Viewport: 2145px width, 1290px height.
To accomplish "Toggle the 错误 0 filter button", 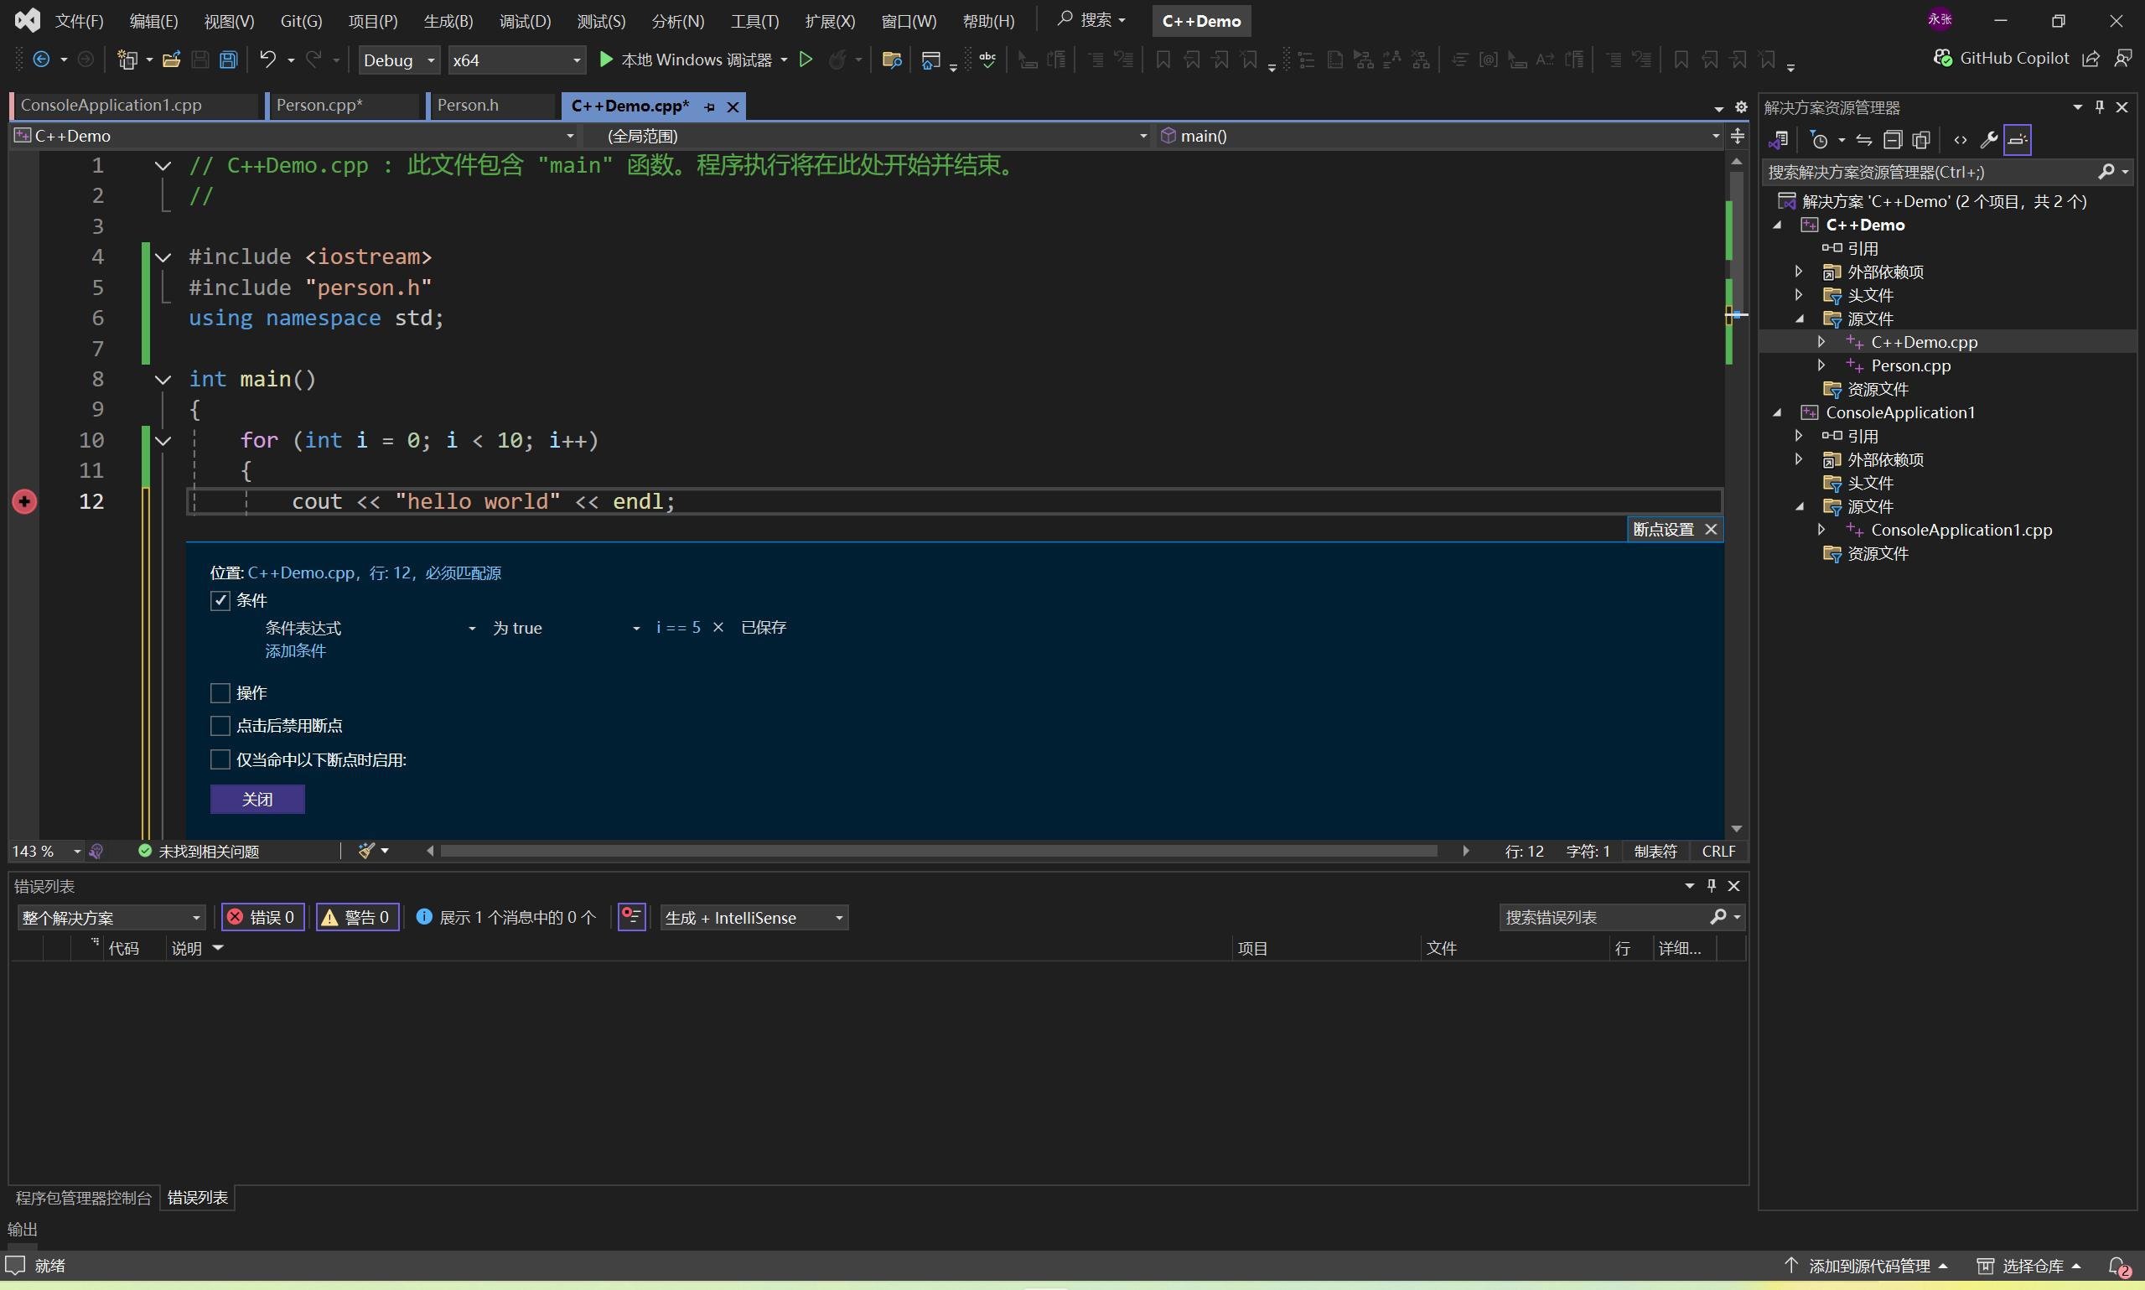I will point(262,917).
